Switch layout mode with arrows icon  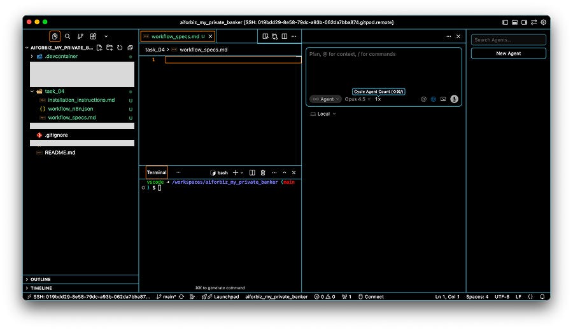[534, 22]
